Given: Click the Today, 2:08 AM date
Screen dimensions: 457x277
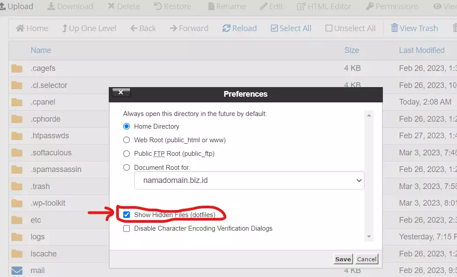Looking at the screenshot, I should [425, 102].
